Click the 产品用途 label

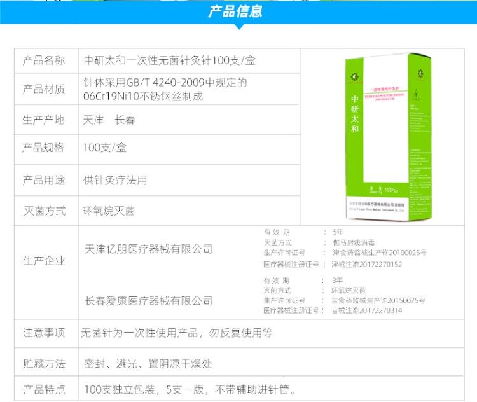click(43, 180)
